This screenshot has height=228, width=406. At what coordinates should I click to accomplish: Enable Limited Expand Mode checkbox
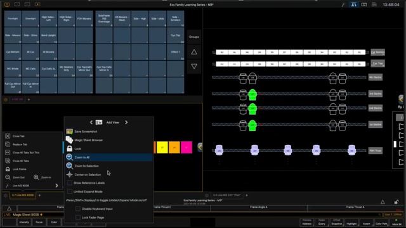(x=69, y=191)
